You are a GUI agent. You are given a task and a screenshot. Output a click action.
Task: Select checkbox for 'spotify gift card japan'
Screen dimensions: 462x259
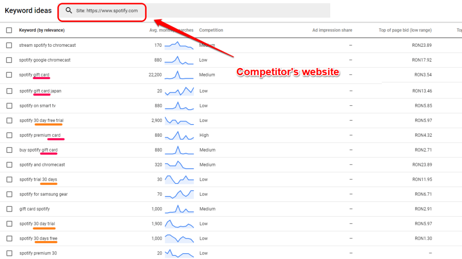[x=9, y=91]
